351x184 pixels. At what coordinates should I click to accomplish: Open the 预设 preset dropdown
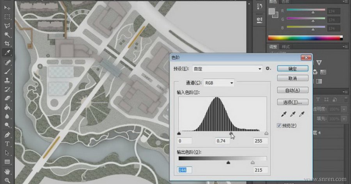tap(227, 69)
